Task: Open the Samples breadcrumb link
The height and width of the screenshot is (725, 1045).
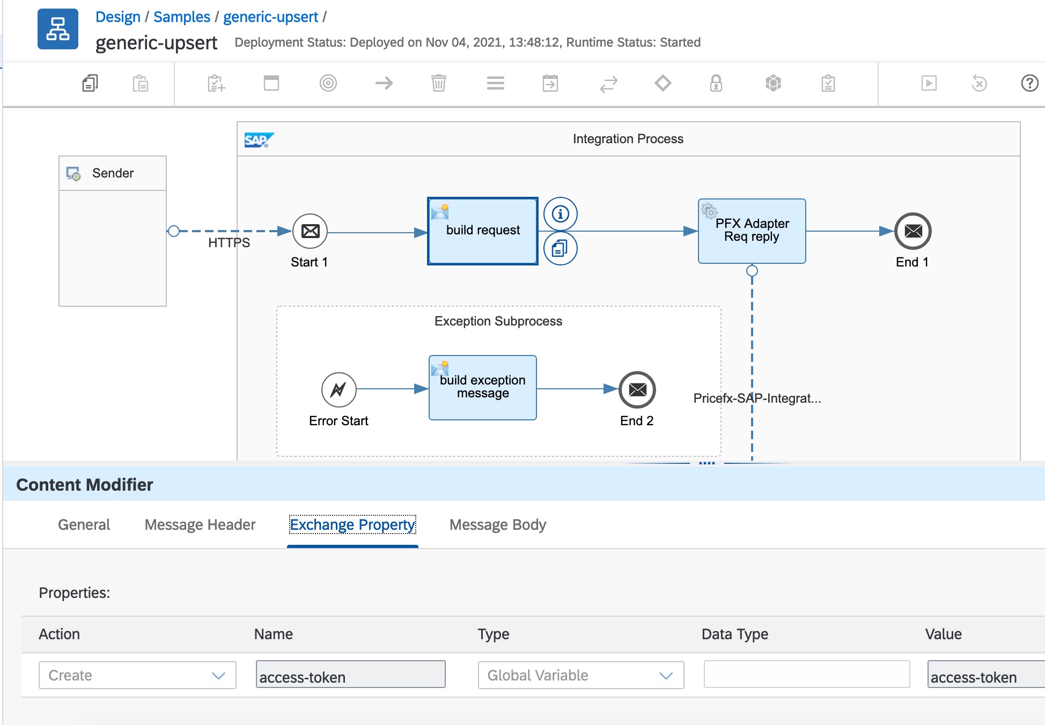Action: pos(181,17)
